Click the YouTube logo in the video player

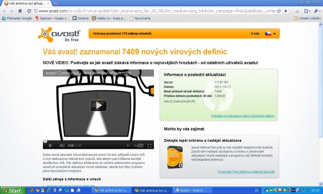[x=138, y=146]
